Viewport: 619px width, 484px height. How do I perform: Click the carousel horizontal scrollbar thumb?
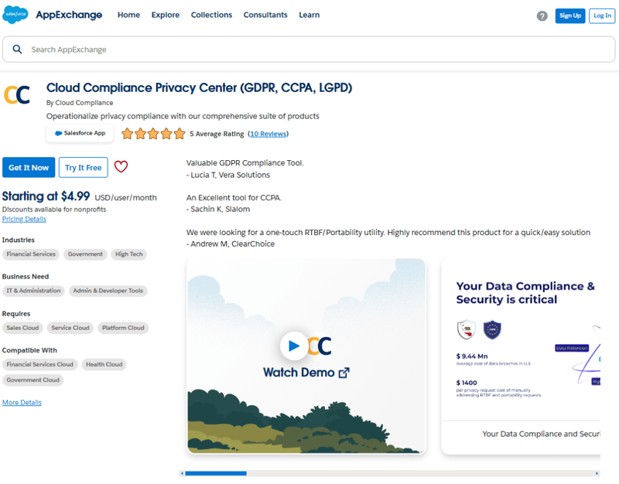coord(216,473)
